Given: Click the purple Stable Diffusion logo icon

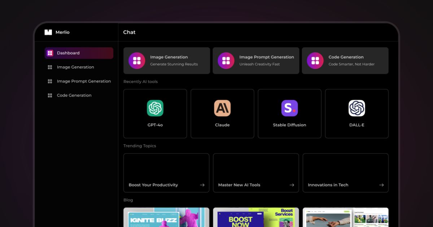Looking at the screenshot, I should (x=289, y=108).
